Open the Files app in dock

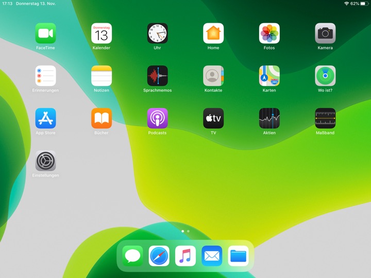click(238, 256)
